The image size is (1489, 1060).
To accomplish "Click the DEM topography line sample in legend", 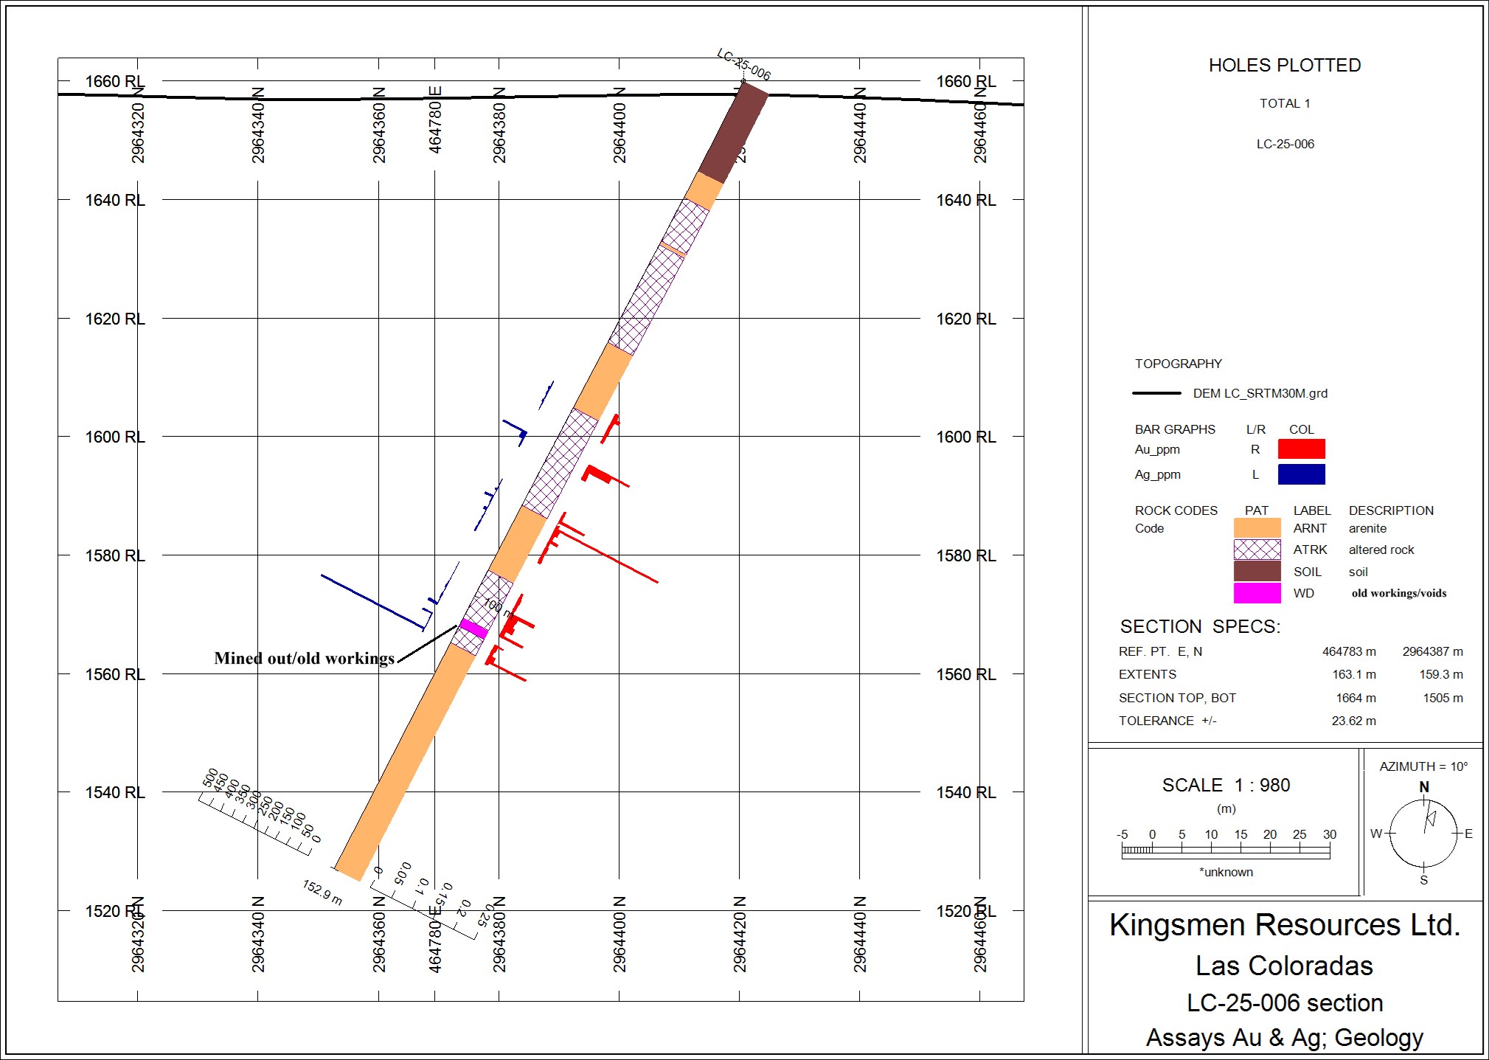I will tap(1156, 393).
